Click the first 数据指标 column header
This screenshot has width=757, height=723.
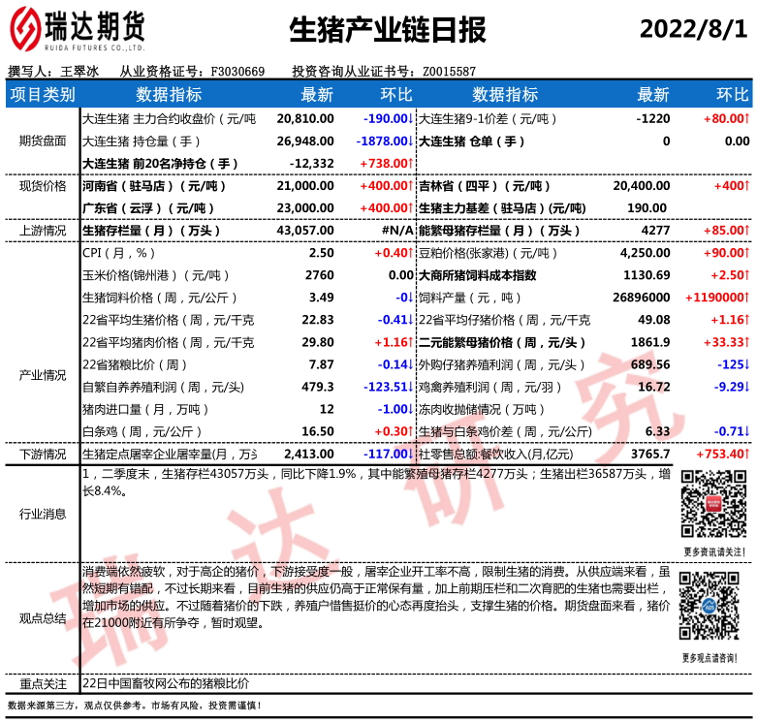tap(169, 95)
